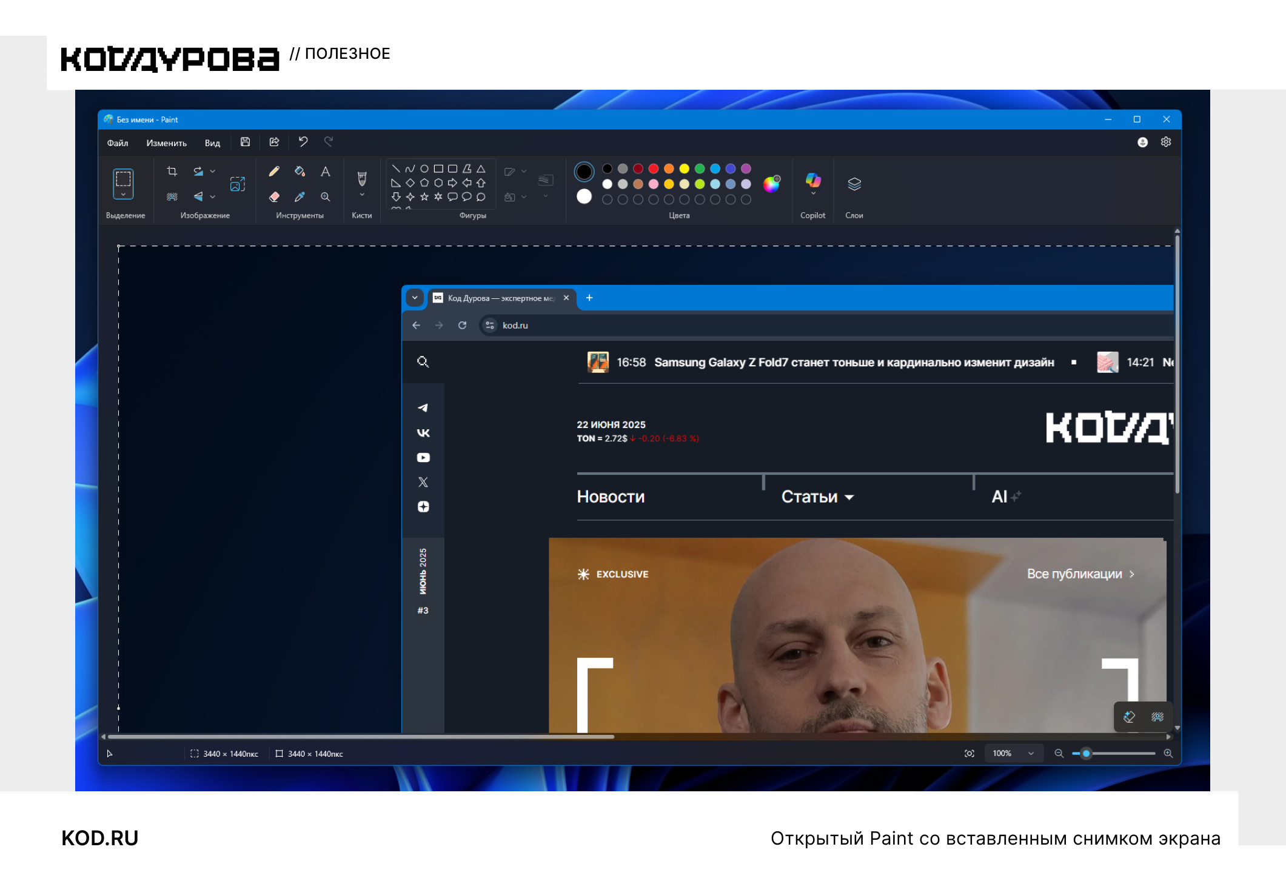Open Image Creator resize icon
The image size is (1286, 881).
click(x=238, y=184)
